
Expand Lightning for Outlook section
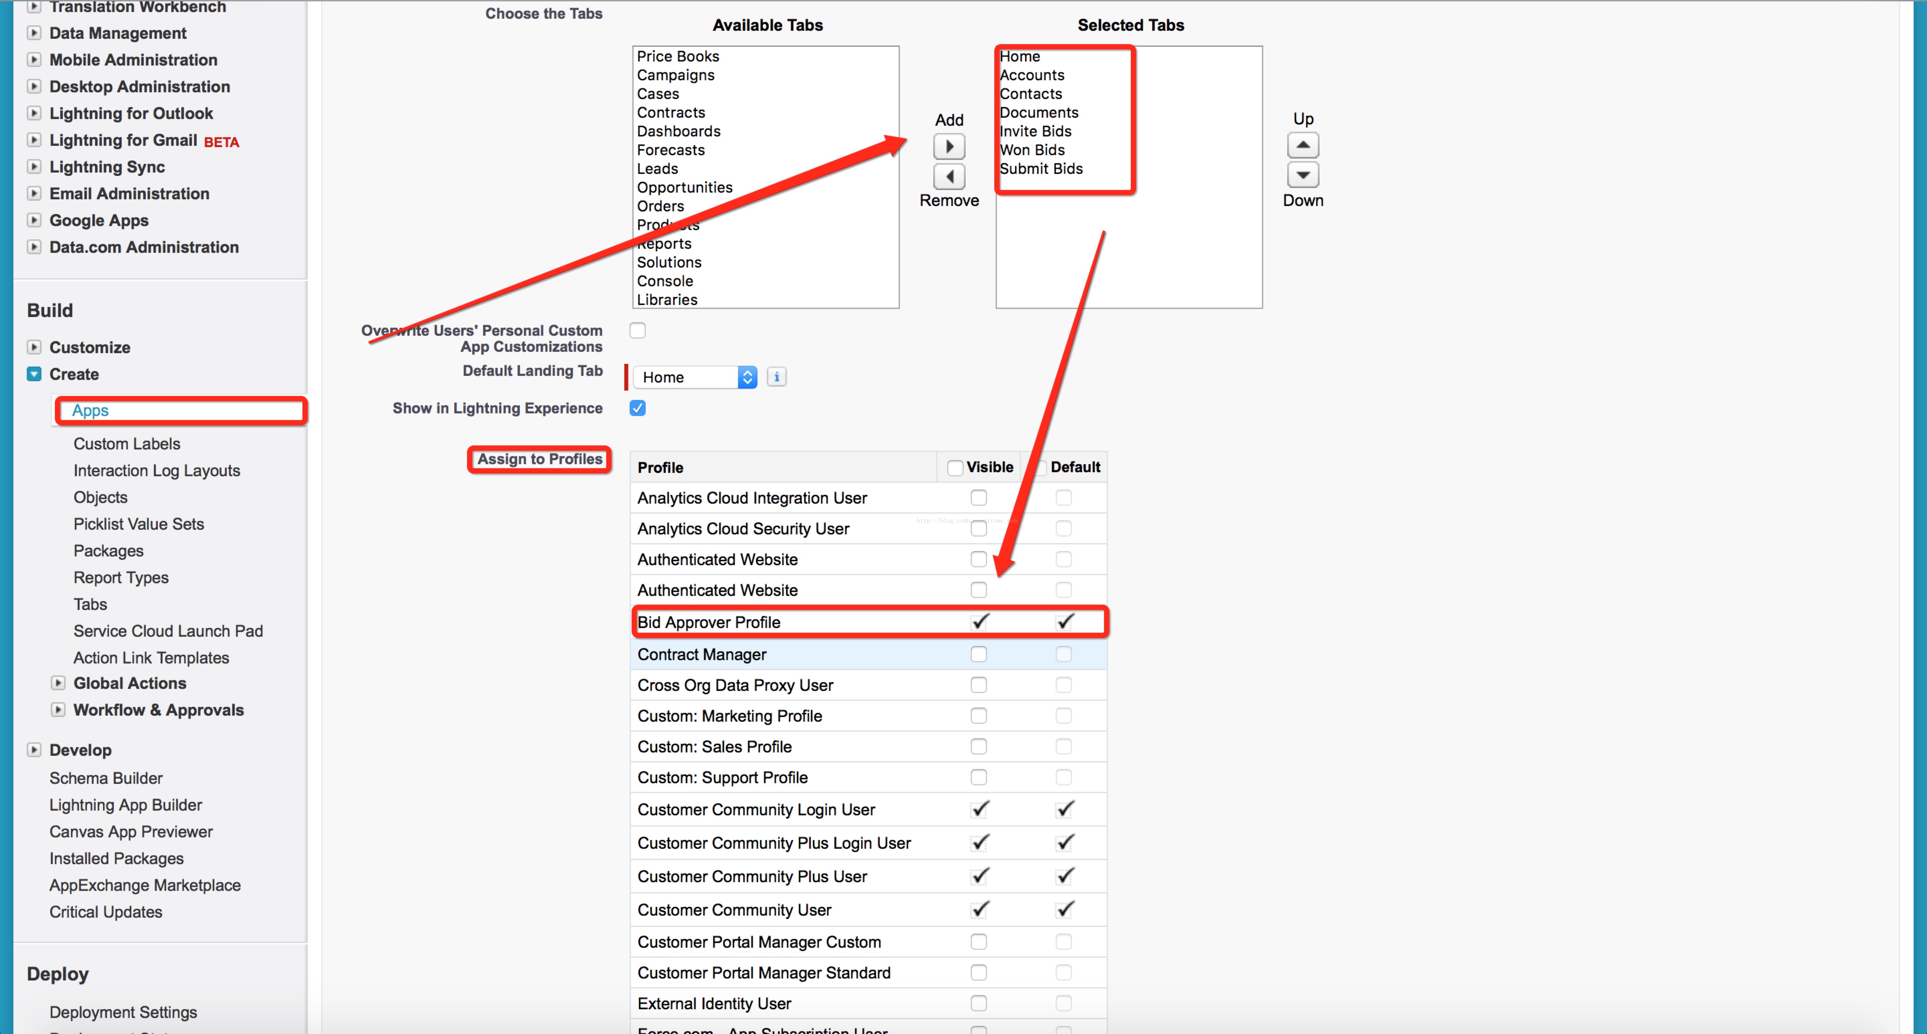coord(34,114)
